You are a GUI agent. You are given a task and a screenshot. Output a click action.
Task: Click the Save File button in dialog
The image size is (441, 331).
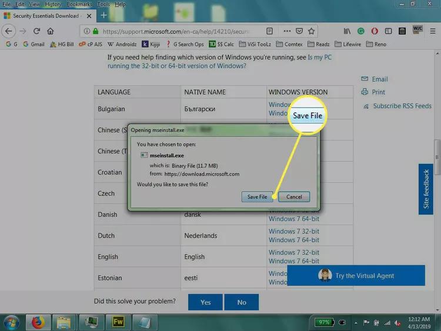tap(257, 197)
